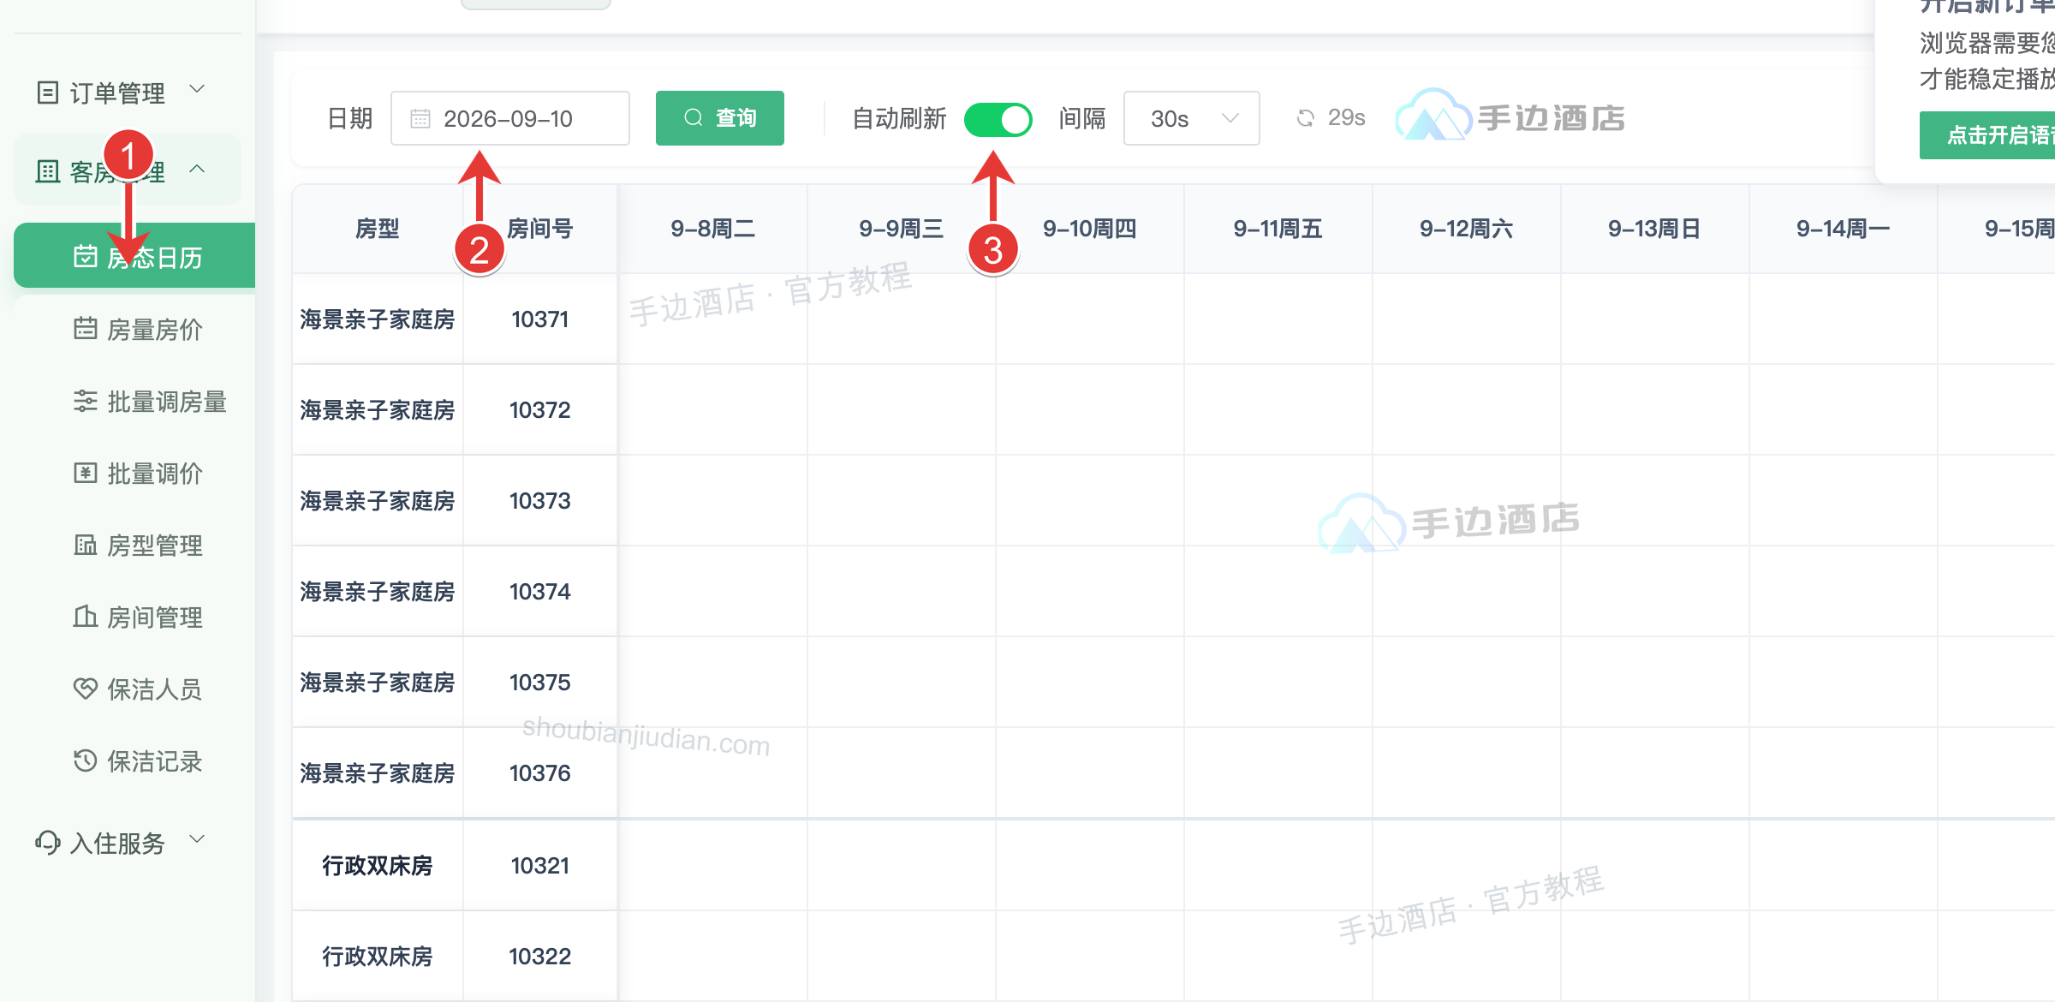2055x1002 pixels.
Task: Select room number 10371
Action: (x=540, y=319)
